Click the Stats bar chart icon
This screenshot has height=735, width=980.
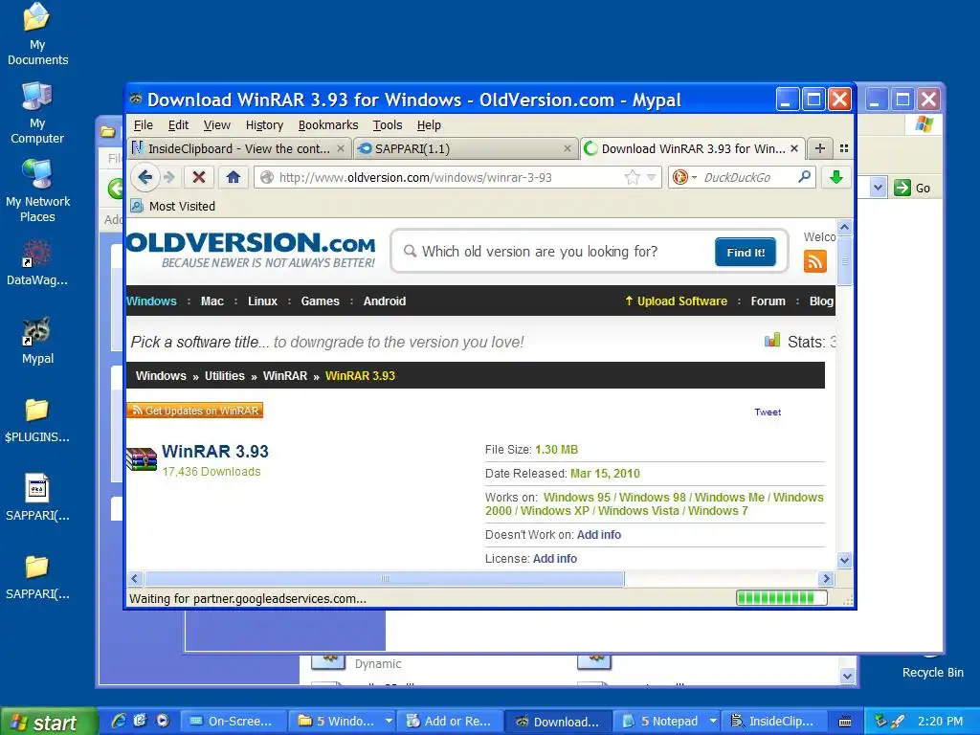coord(772,340)
